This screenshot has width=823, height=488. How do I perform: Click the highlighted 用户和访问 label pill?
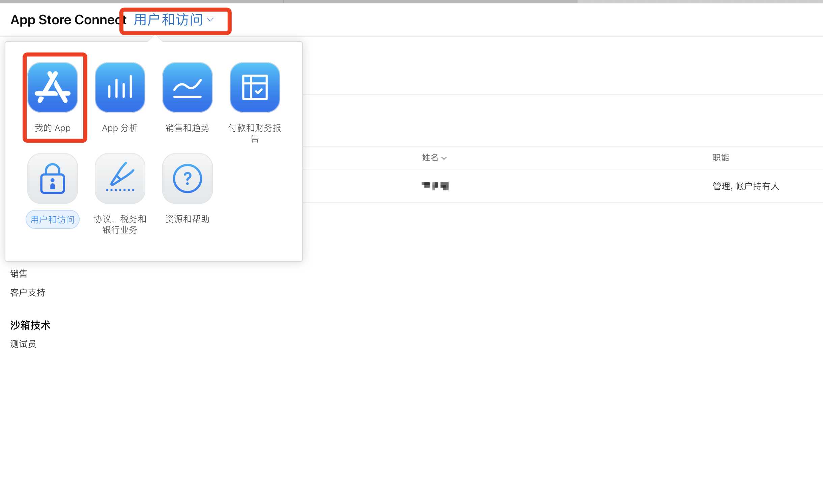53,219
